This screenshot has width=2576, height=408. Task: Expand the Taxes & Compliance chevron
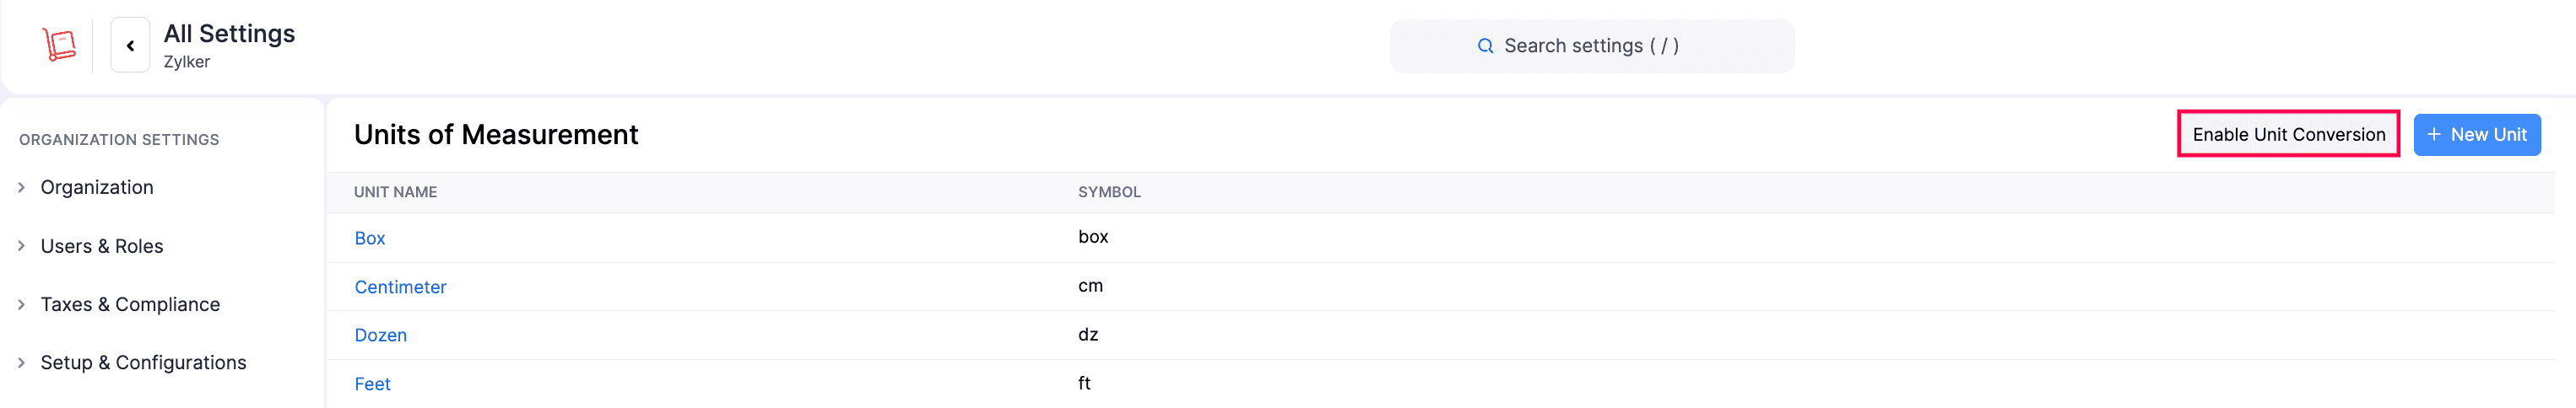(21, 304)
